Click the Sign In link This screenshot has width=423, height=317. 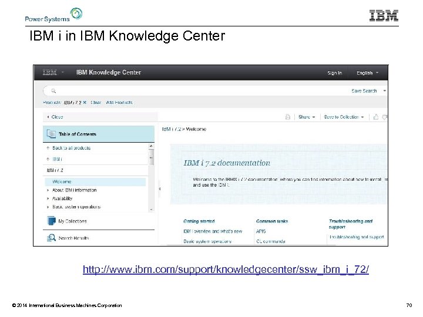coord(334,73)
